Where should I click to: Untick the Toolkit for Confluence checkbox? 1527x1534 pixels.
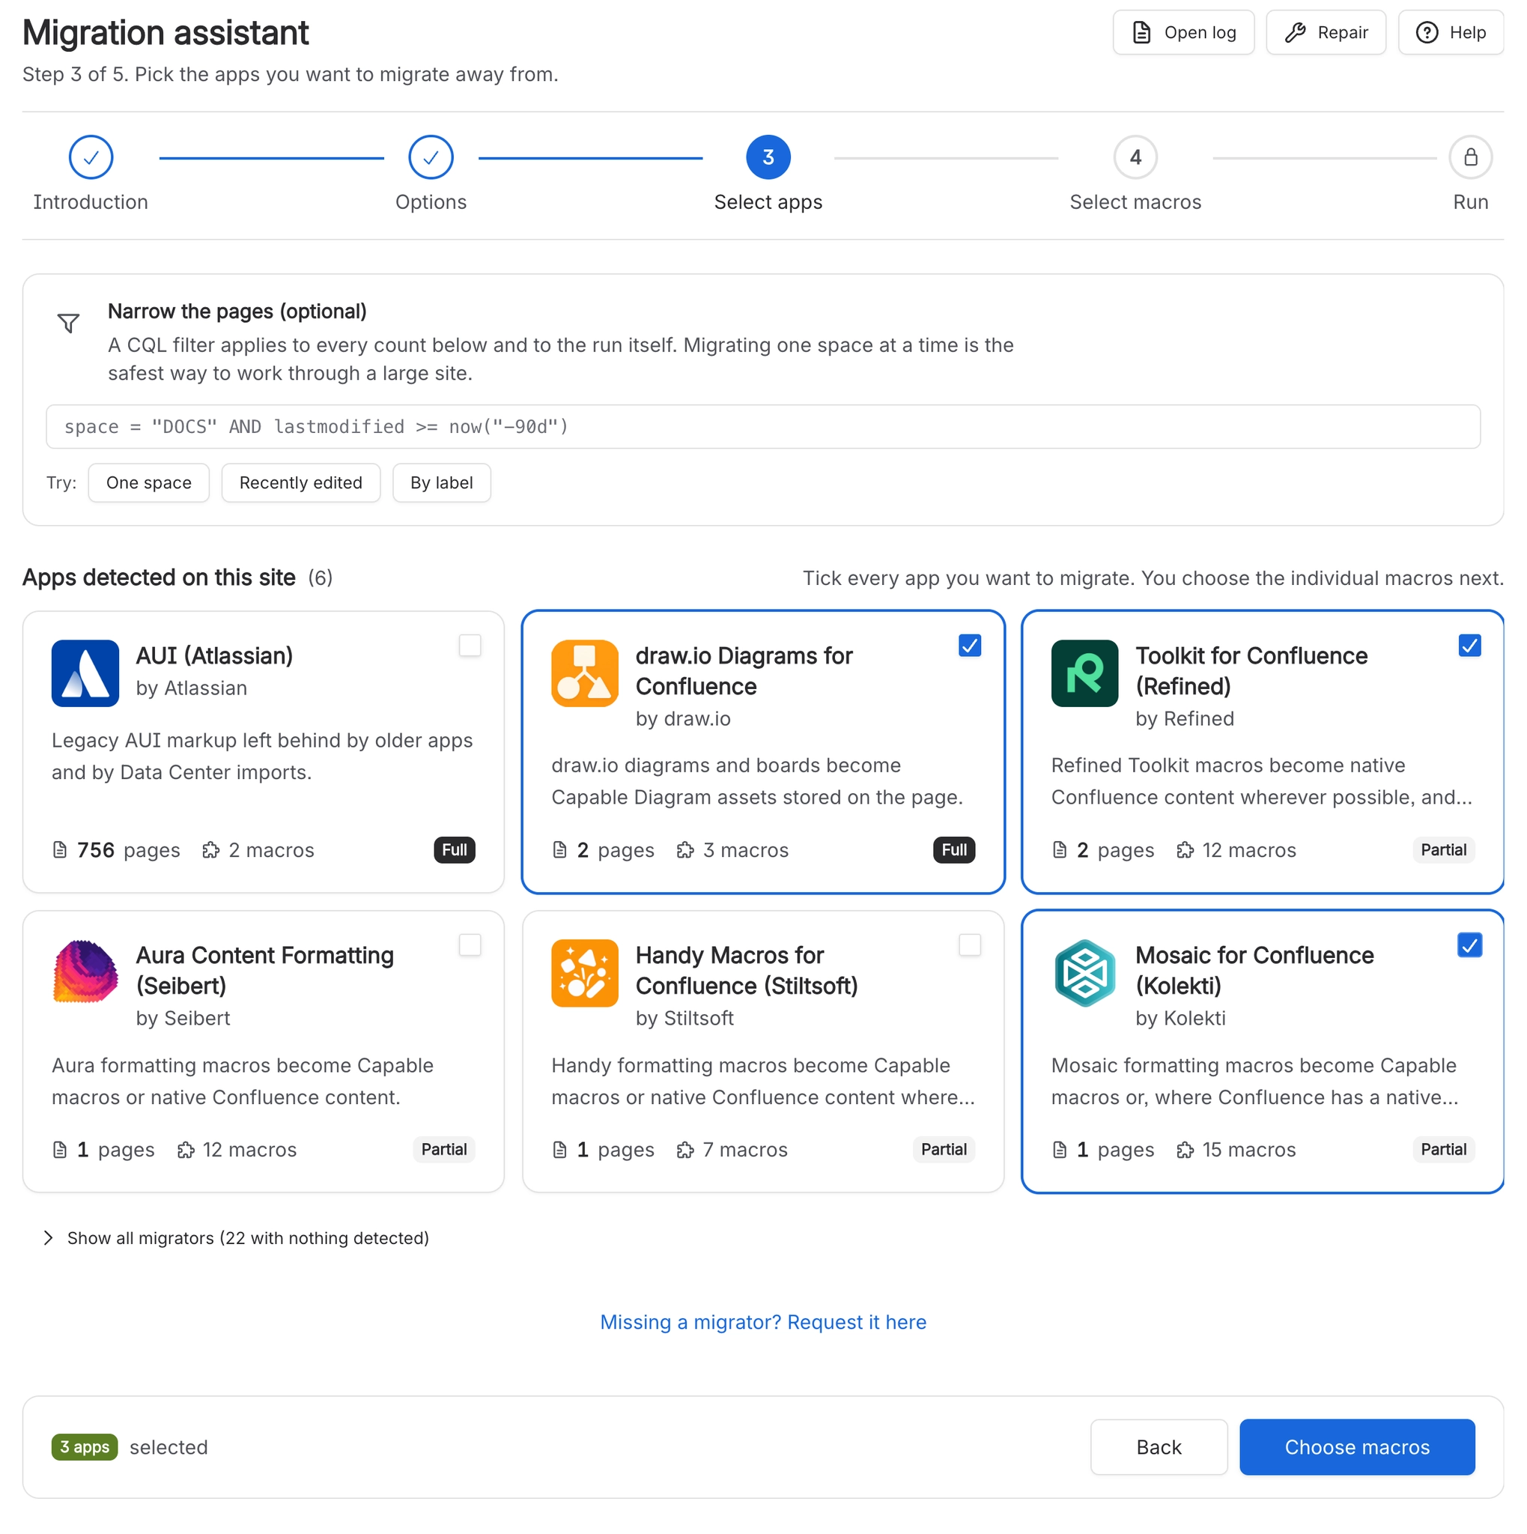point(1470,646)
